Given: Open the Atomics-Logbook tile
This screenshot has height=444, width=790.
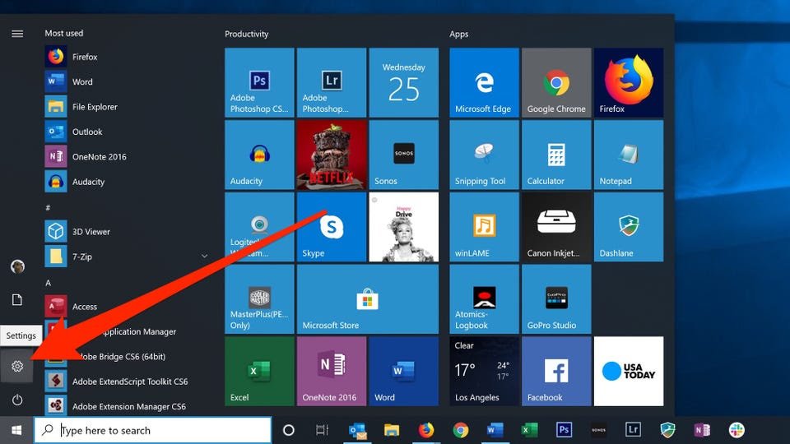Looking at the screenshot, I should click(x=484, y=299).
